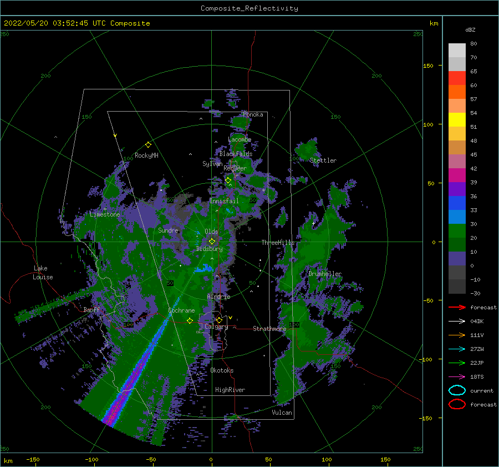
Task: Click the green 22JP arrow icon
Action: [x=457, y=363]
